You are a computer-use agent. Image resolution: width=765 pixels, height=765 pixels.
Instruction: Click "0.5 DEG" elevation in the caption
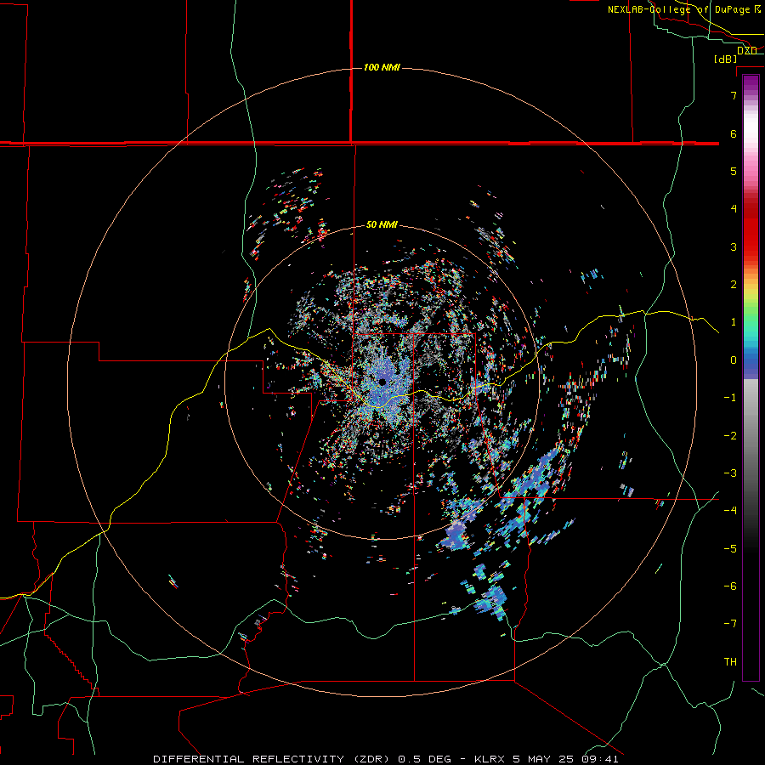tap(424, 759)
